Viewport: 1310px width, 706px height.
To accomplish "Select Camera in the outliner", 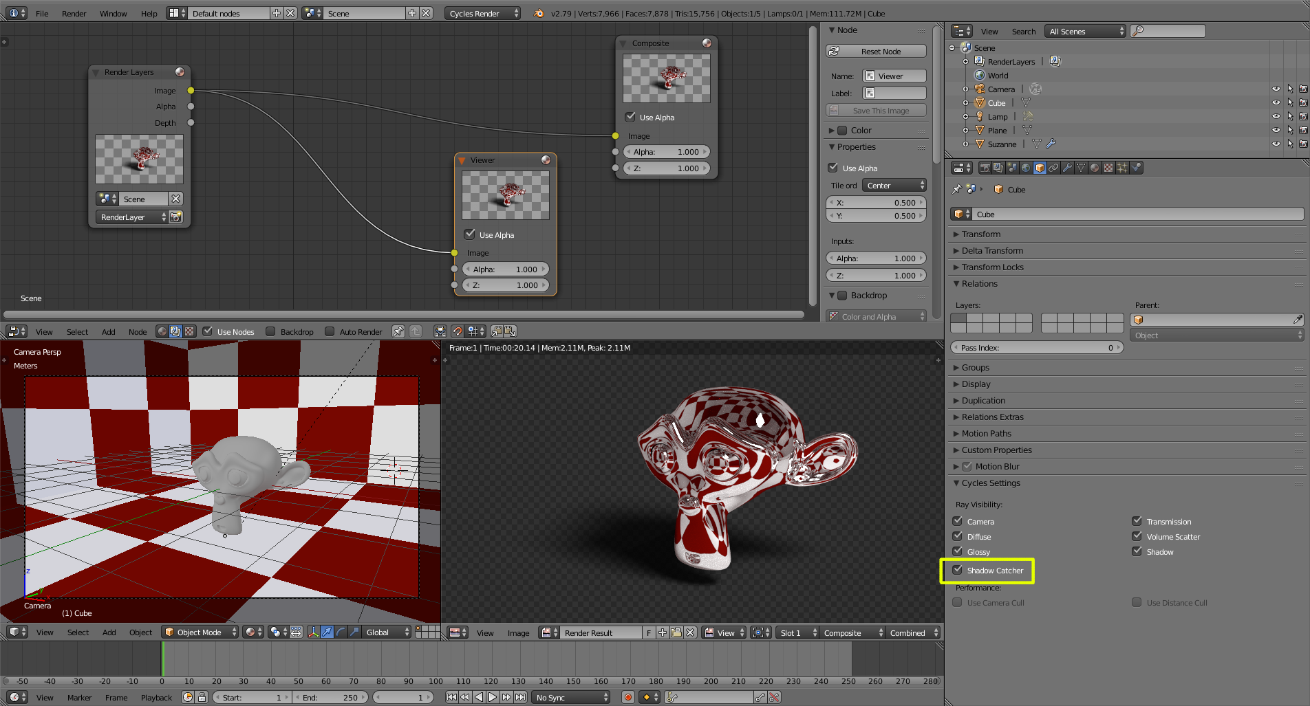I will coord(1001,89).
